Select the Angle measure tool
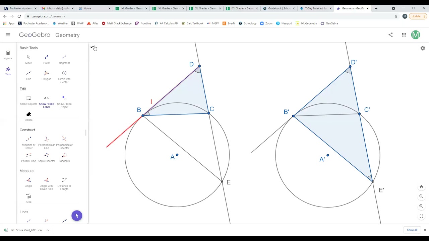429x241 pixels. [28, 182]
